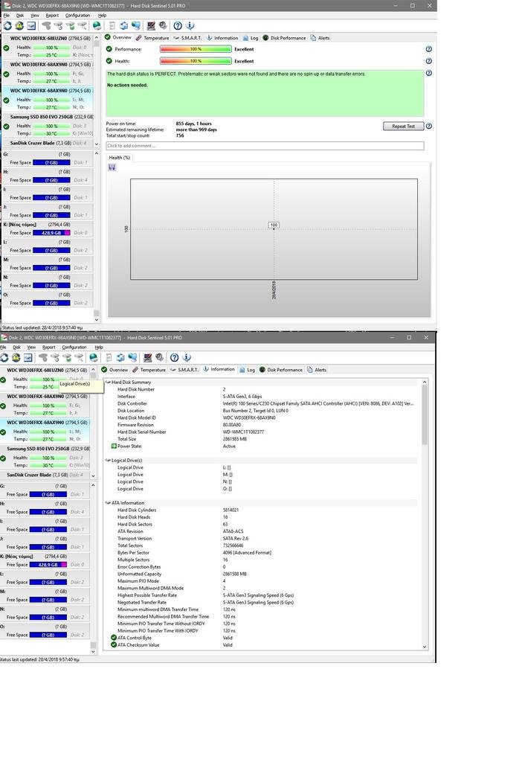
Task: Click the globe icon in upper window toolbar
Action: (x=97, y=26)
